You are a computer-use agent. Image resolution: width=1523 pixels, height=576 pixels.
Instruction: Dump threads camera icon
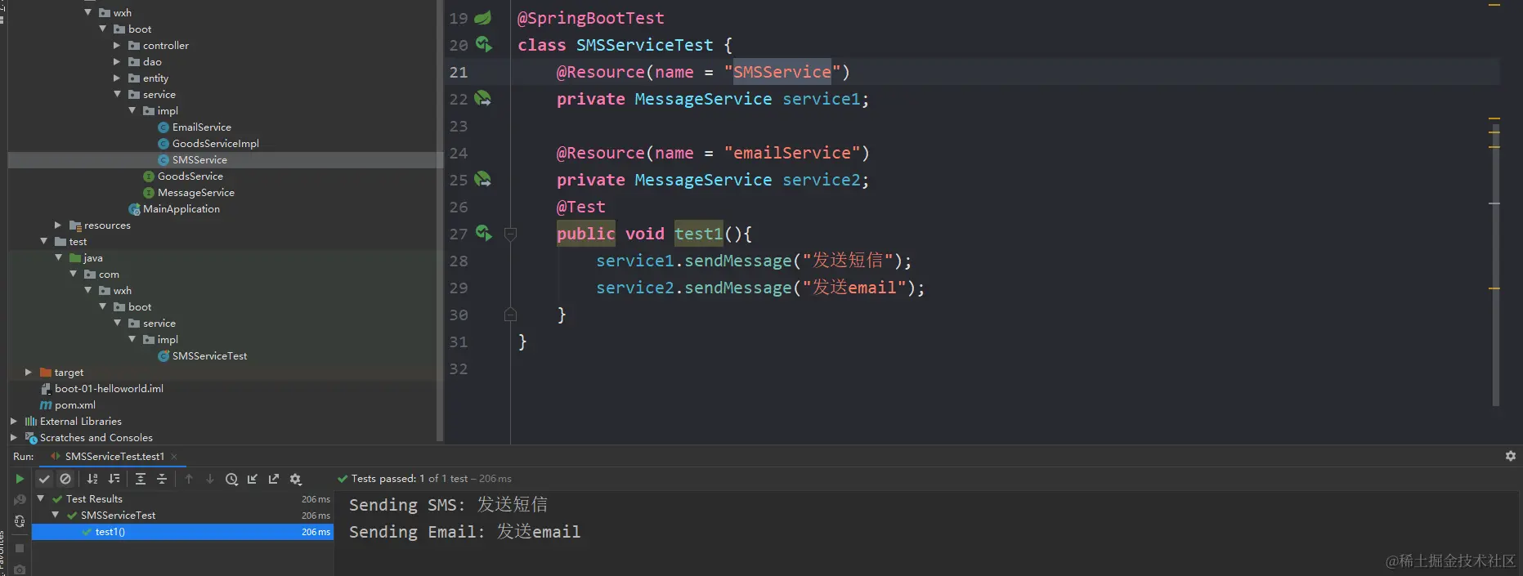(20, 569)
